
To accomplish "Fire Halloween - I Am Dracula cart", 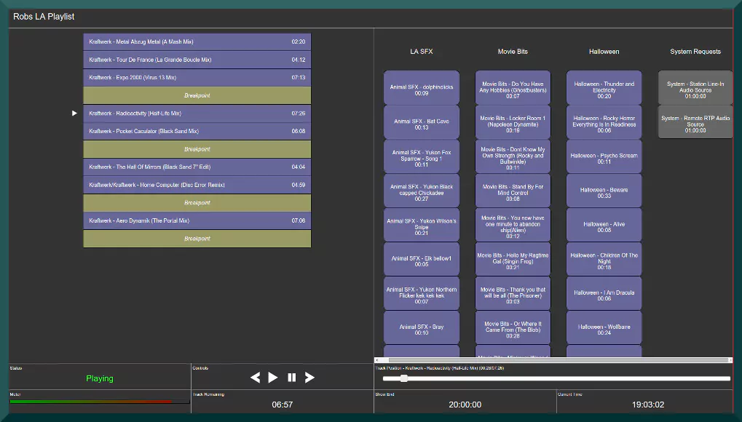I will pyautogui.click(x=604, y=293).
